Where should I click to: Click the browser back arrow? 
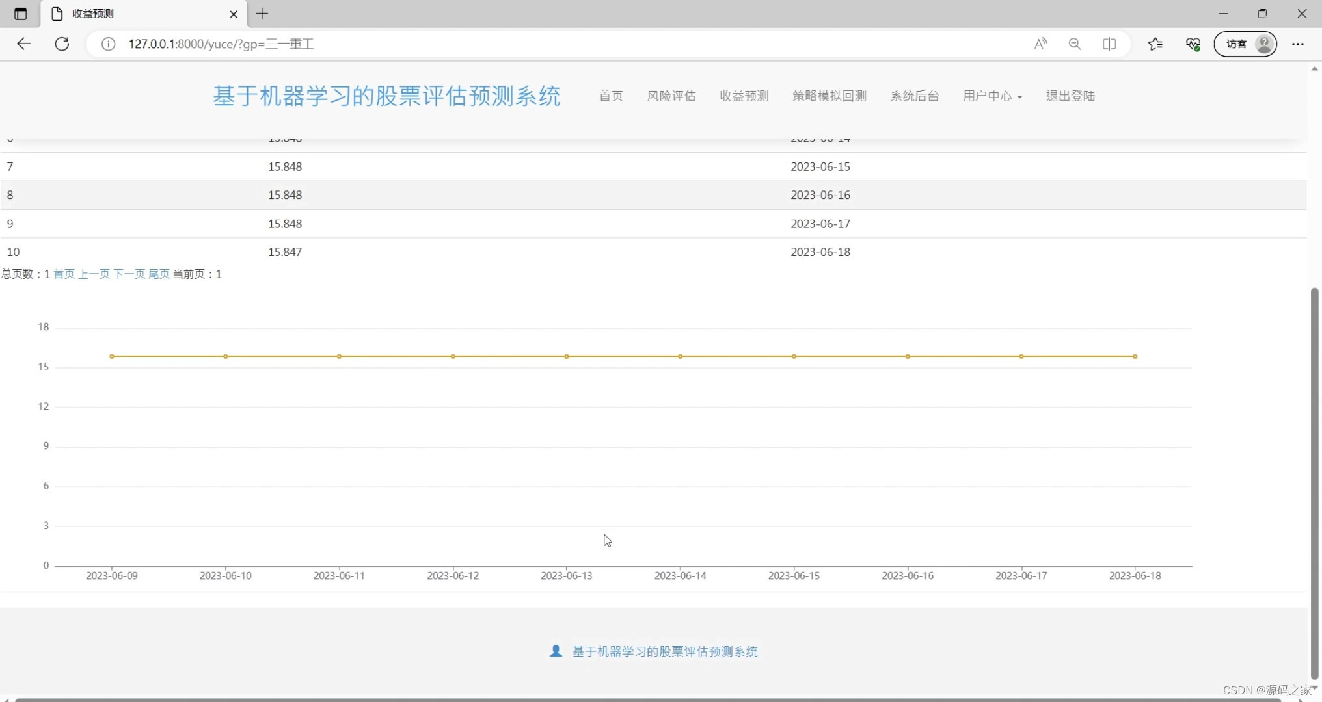(x=24, y=44)
